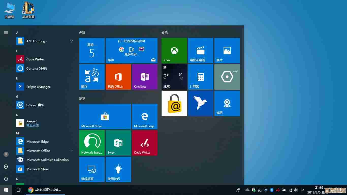The image size is (347, 195).
Task: Select Microsoft Solitaire Collection in app list
Action: tap(47, 160)
